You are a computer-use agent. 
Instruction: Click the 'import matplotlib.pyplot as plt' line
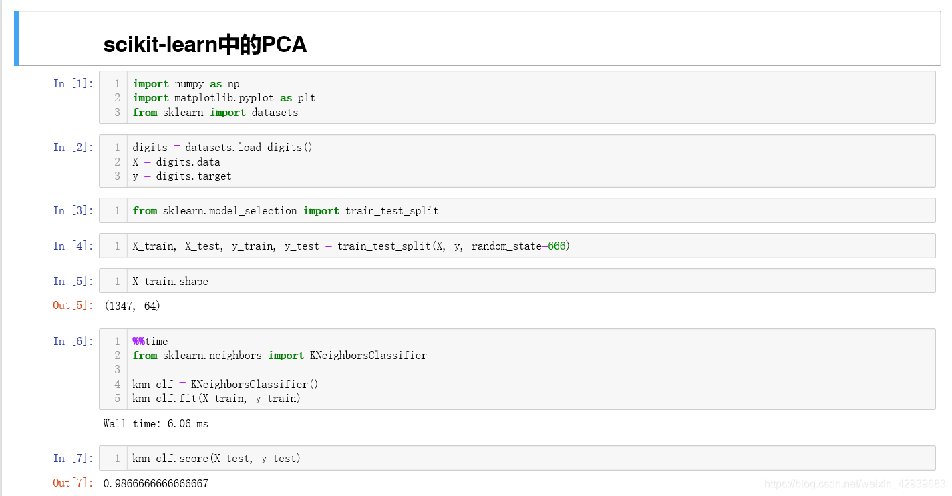(224, 98)
